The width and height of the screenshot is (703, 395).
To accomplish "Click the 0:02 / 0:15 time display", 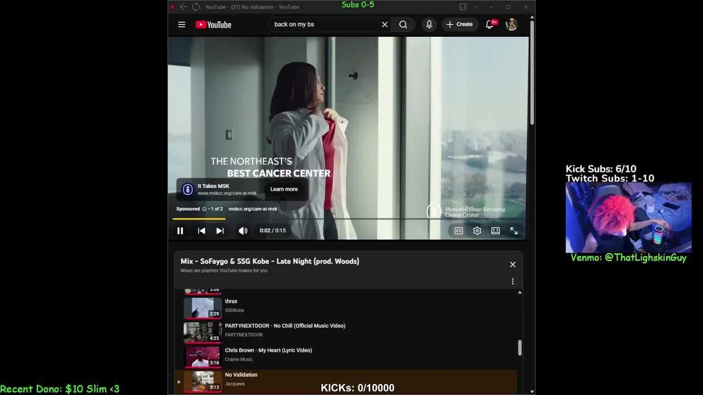I will (272, 231).
